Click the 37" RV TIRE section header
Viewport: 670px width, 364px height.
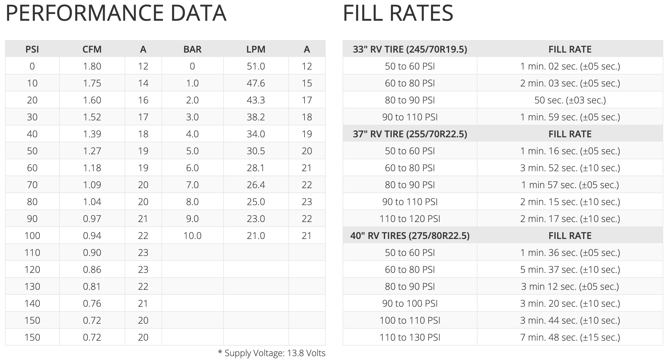coord(410,134)
